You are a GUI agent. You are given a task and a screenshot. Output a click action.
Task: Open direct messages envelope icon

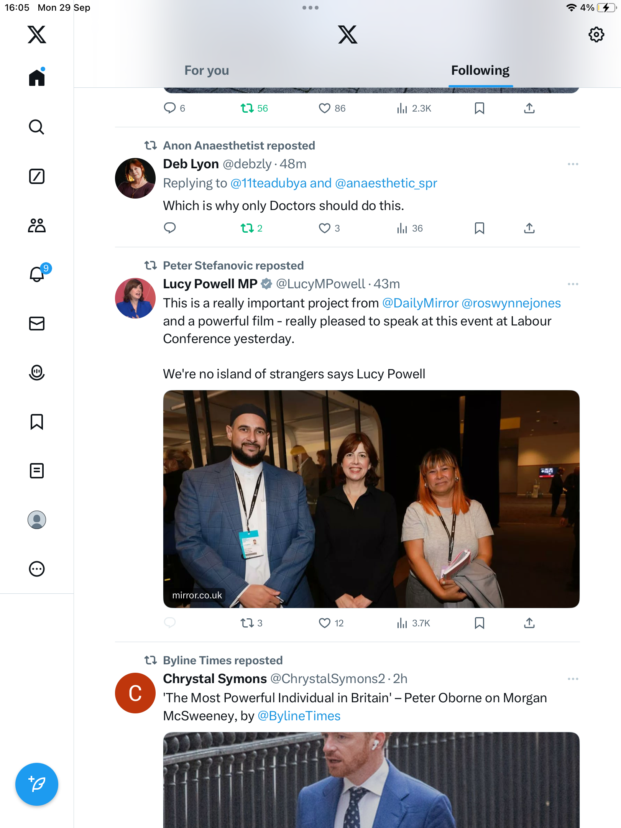37,324
